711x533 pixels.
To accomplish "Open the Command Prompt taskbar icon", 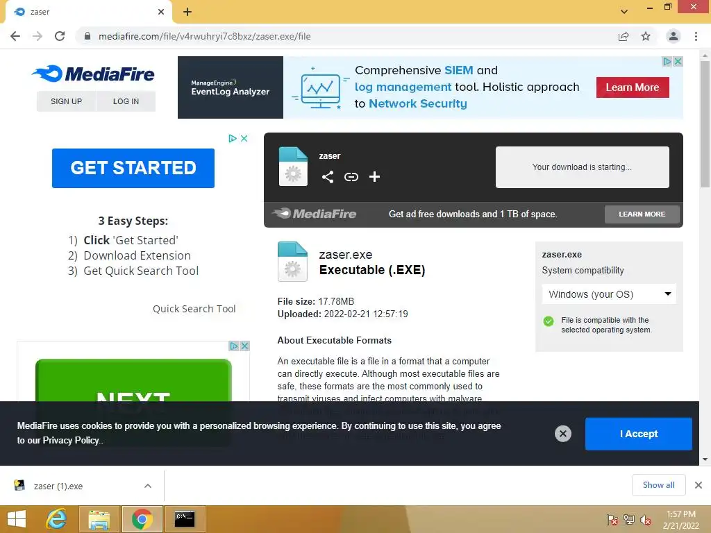I will click(185, 519).
